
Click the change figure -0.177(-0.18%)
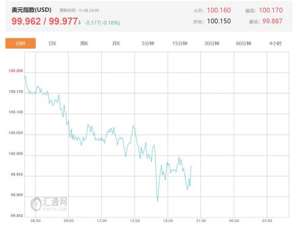pos(102,23)
